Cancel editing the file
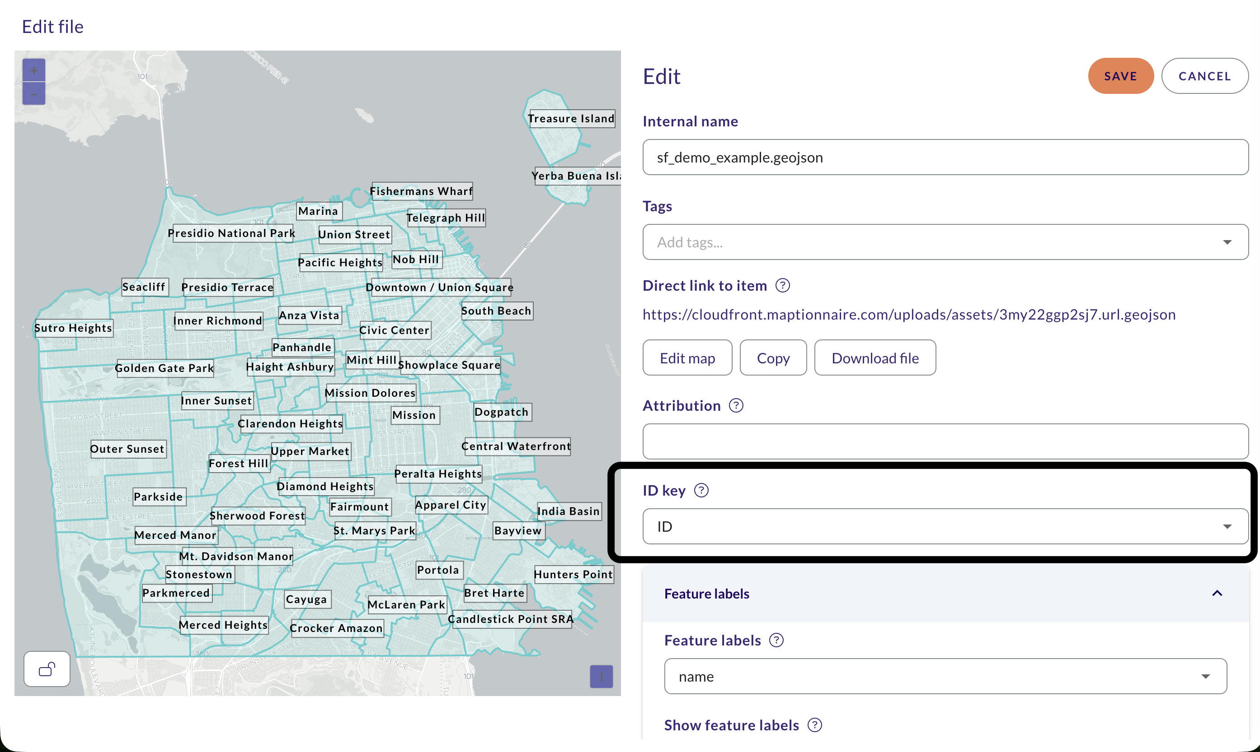 1205,76
